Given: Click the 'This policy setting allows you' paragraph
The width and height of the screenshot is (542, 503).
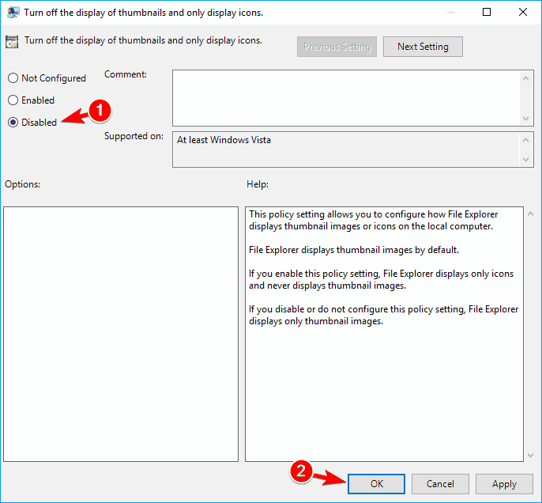Looking at the screenshot, I should 373,220.
